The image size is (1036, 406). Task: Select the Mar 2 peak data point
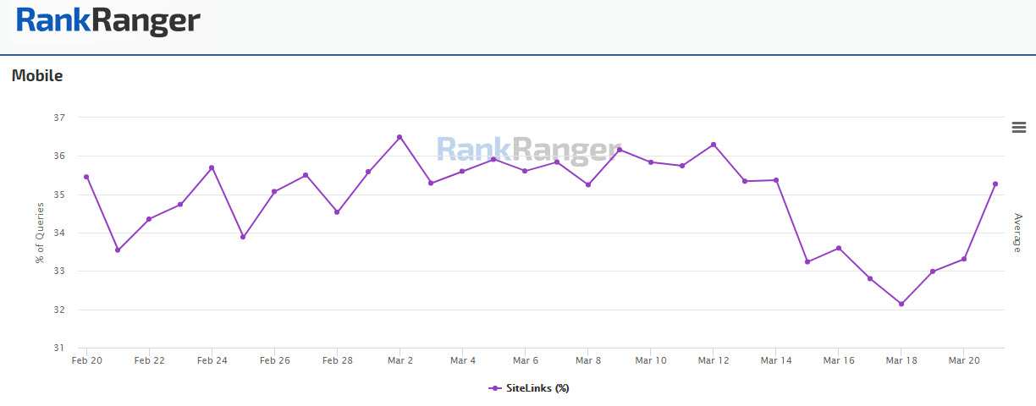coord(400,137)
